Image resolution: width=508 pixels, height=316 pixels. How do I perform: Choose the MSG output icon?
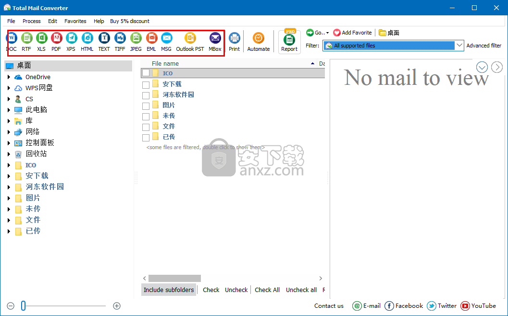(x=166, y=42)
